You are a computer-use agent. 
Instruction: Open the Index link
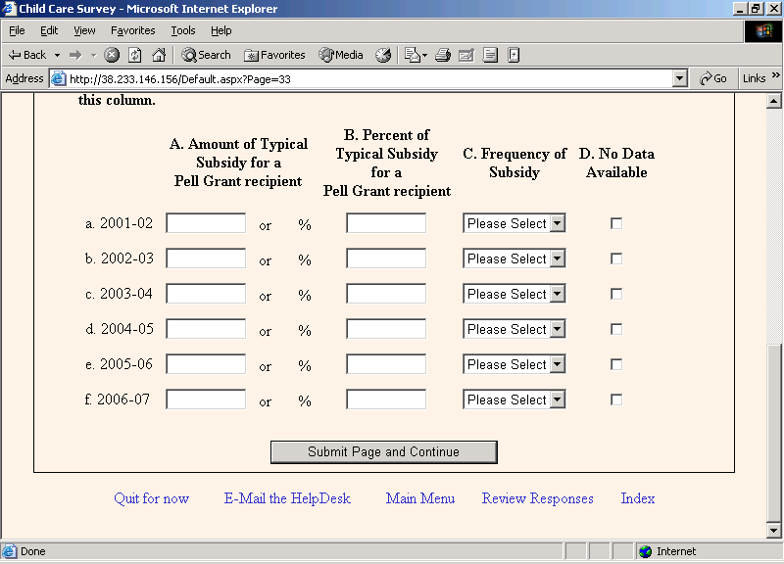[638, 498]
